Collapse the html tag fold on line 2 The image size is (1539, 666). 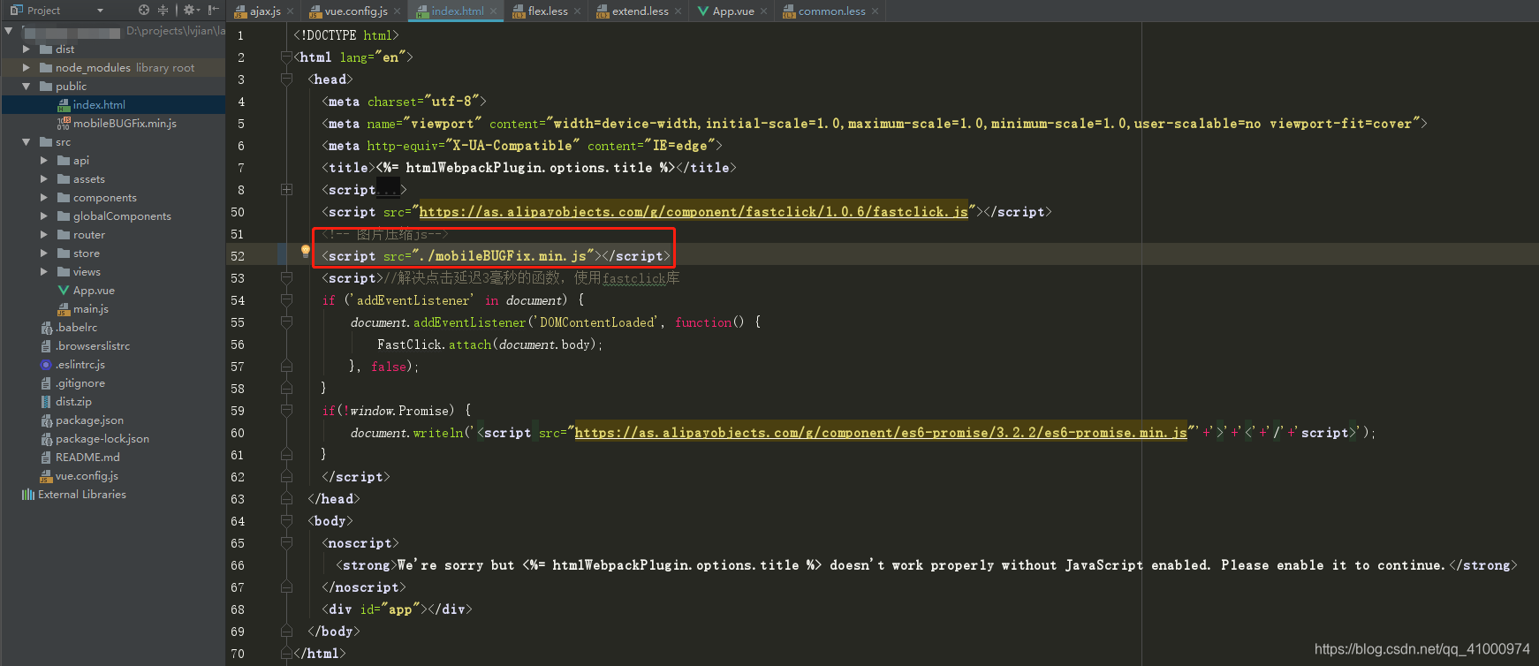[286, 57]
